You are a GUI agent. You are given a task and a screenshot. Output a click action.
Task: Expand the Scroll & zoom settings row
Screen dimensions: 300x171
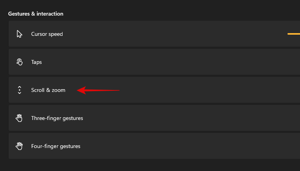click(176, 90)
